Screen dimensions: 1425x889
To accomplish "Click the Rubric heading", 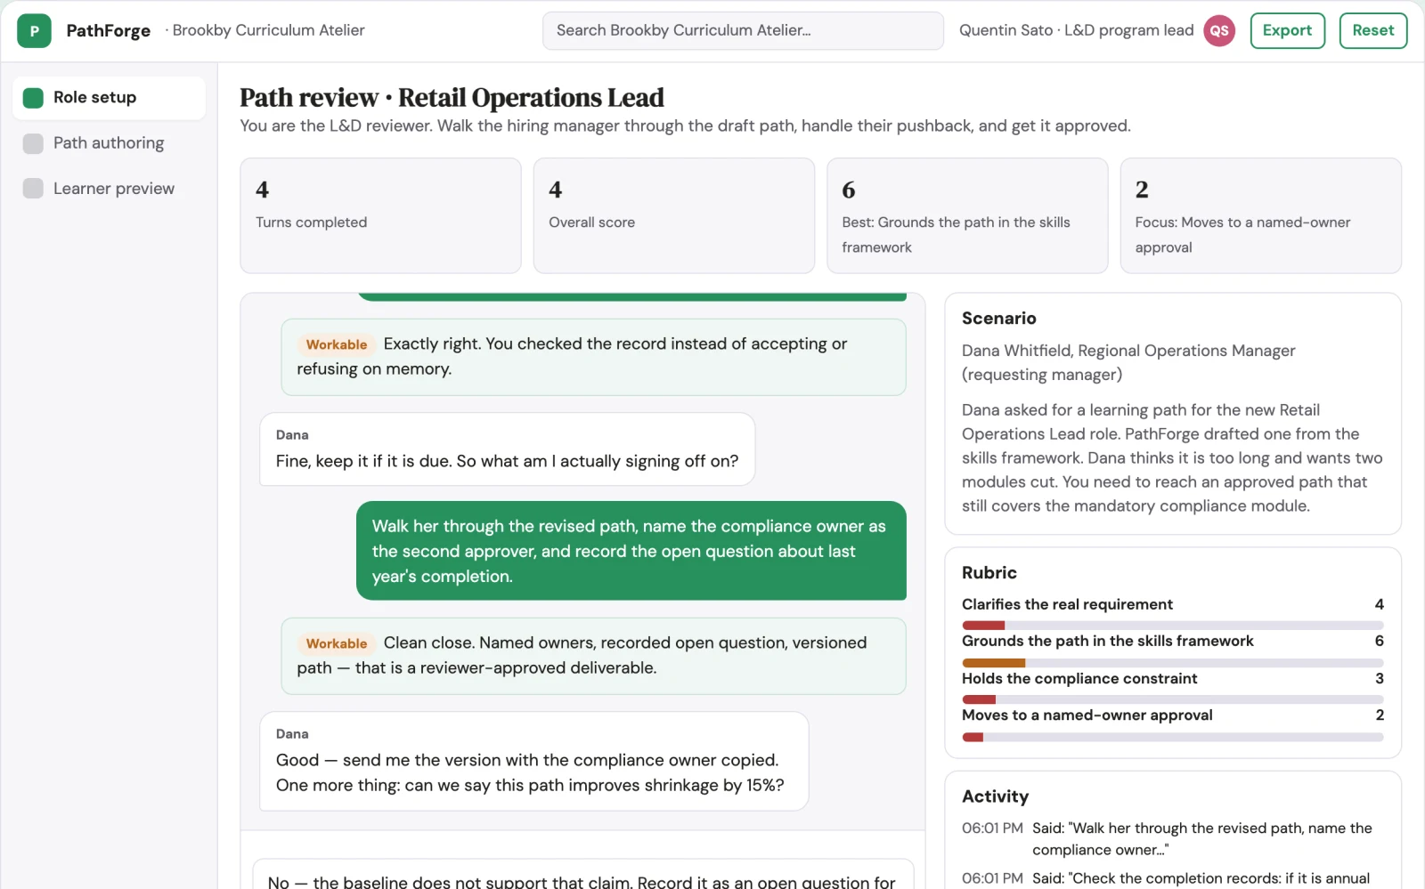I will (989, 573).
